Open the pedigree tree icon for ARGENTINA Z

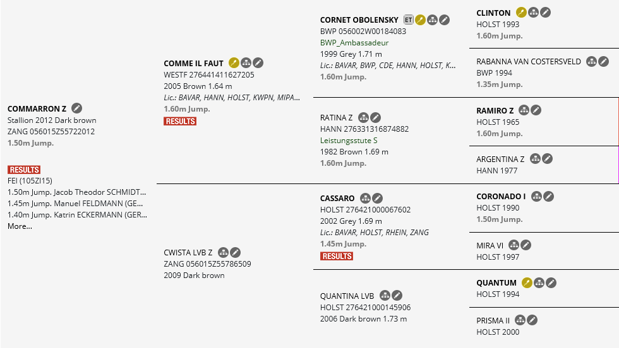(535, 159)
